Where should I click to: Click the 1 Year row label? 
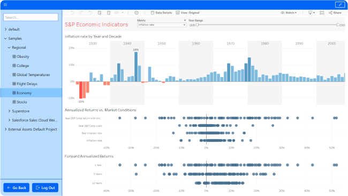[x=98, y=165]
